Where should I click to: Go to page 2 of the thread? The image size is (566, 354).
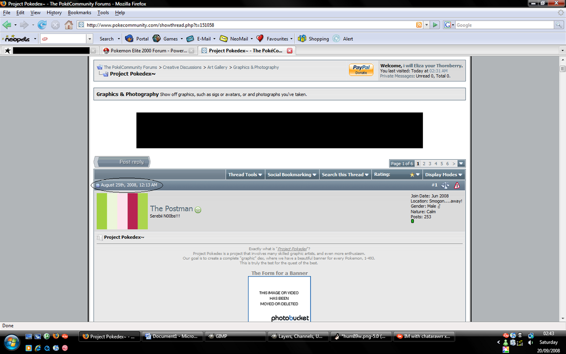[x=424, y=164]
